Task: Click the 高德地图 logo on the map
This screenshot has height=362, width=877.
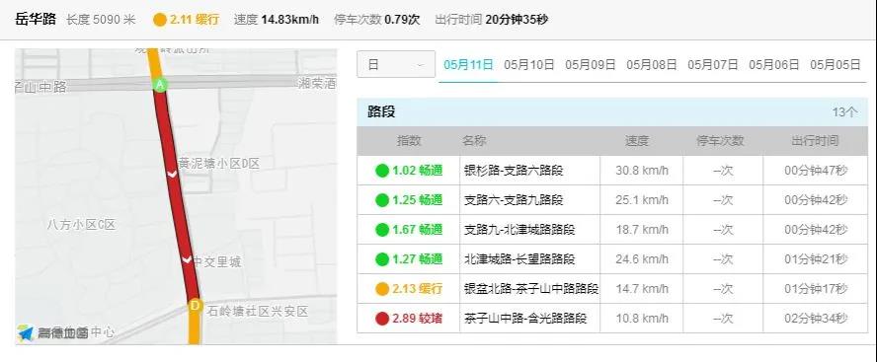Action: [52, 333]
